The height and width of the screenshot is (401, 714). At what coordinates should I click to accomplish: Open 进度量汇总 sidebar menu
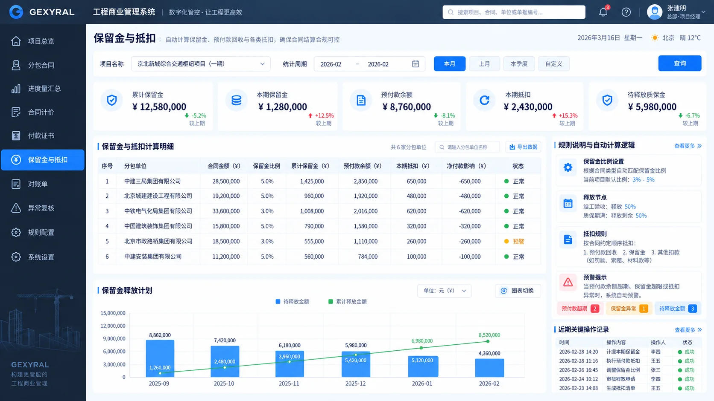coord(43,89)
